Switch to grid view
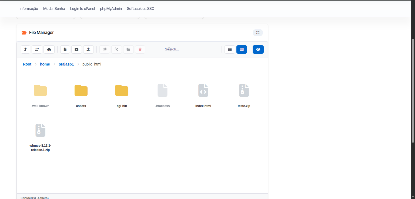The height and width of the screenshot is (199, 415). (242, 49)
